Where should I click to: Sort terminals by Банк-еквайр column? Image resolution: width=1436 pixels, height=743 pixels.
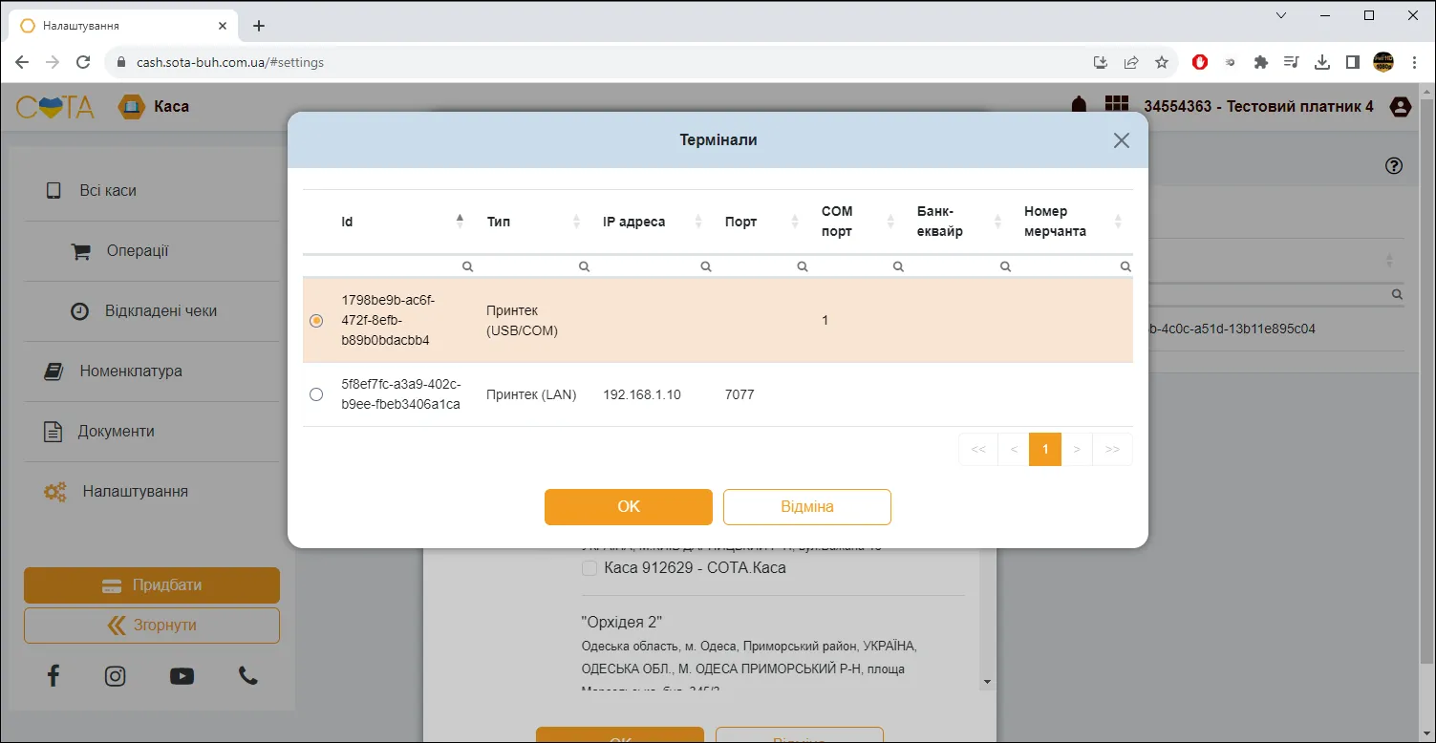[998, 222]
